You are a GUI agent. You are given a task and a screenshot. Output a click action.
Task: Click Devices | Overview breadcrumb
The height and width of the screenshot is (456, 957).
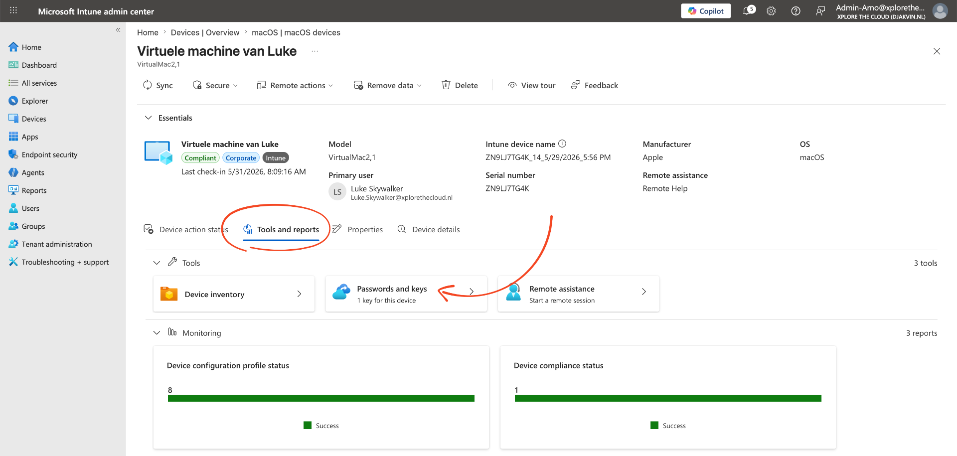(x=205, y=32)
